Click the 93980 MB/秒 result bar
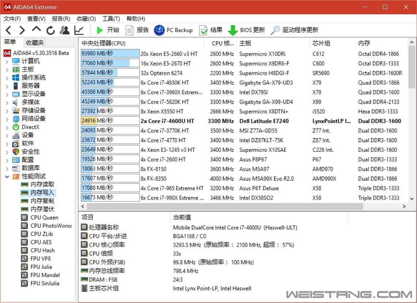The width and height of the screenshot is (417, 303). pos(110,53)
